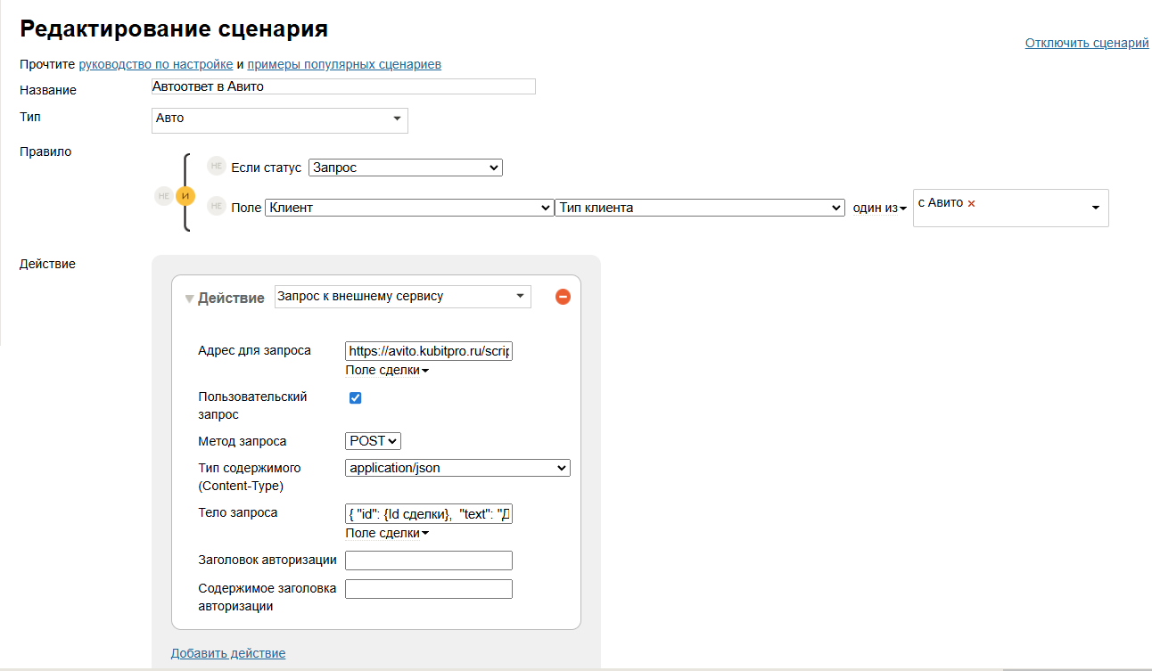Open the Тип dropdown showing "Авто"
Screen dimensions: 1152x671
coord(280,119)
